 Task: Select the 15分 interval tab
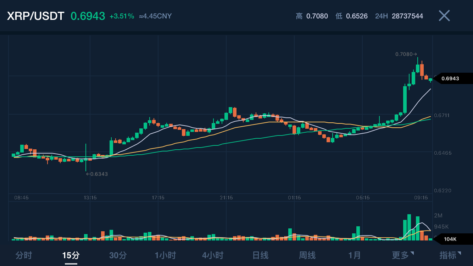tap(71, 255)
